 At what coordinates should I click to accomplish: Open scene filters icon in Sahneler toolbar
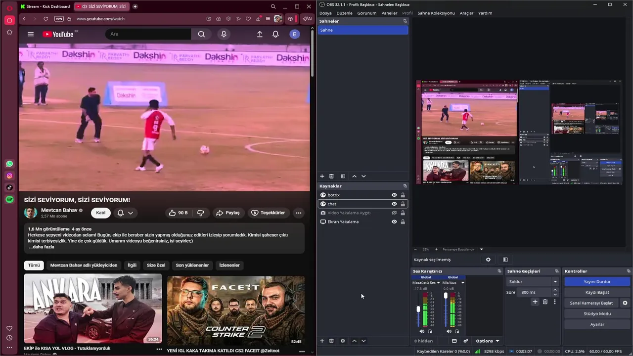pyautogui.click(x=343, y=176)
